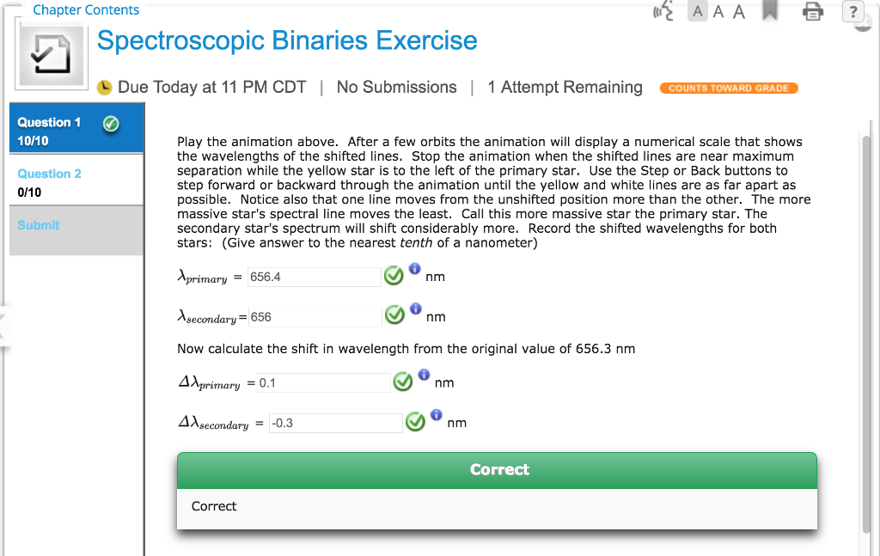This screenshot has height=556, width=880.
Task: Click the COUNTS TOWARD GRADE badge
Action: point(729,88)
